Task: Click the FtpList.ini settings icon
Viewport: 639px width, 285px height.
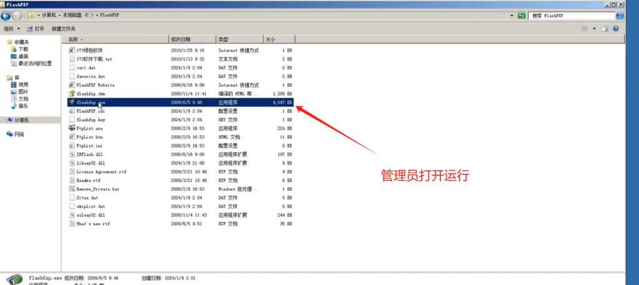Action: pyautogui.click(x=72, y=145)
